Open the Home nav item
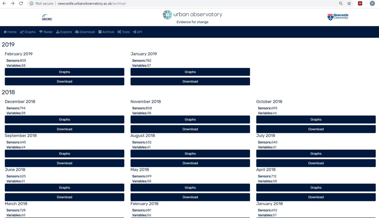 10,32
